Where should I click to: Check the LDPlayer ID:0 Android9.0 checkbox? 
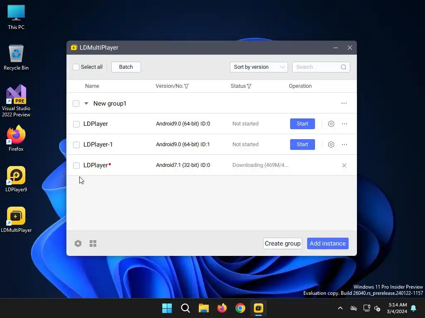click(x=76, y=124)
